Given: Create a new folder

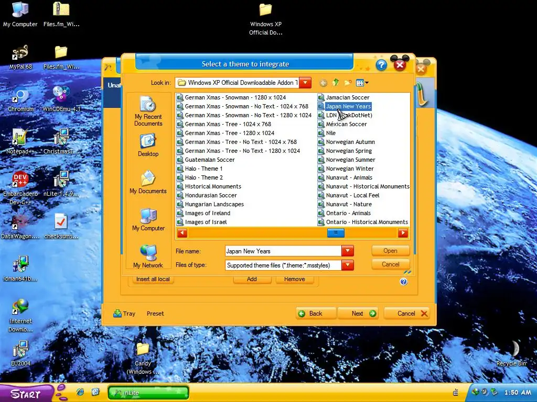Looking at the screenshot, I should tap(348, 83).
